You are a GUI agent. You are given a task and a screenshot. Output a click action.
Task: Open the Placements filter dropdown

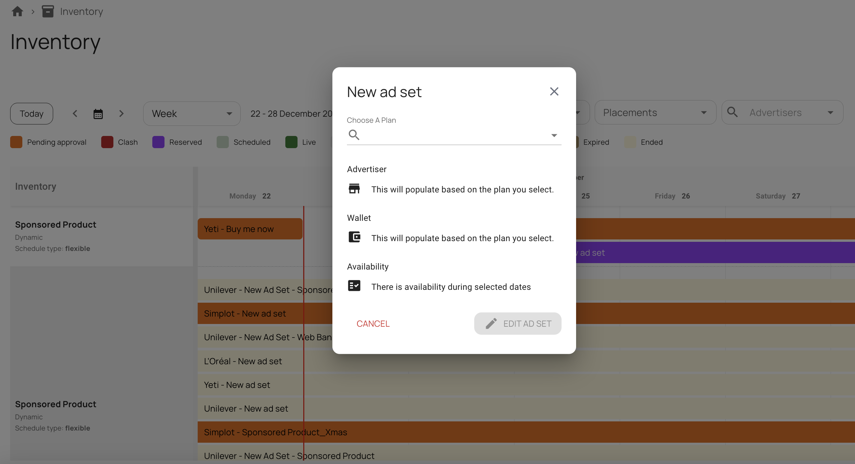(x=655, y=113)
